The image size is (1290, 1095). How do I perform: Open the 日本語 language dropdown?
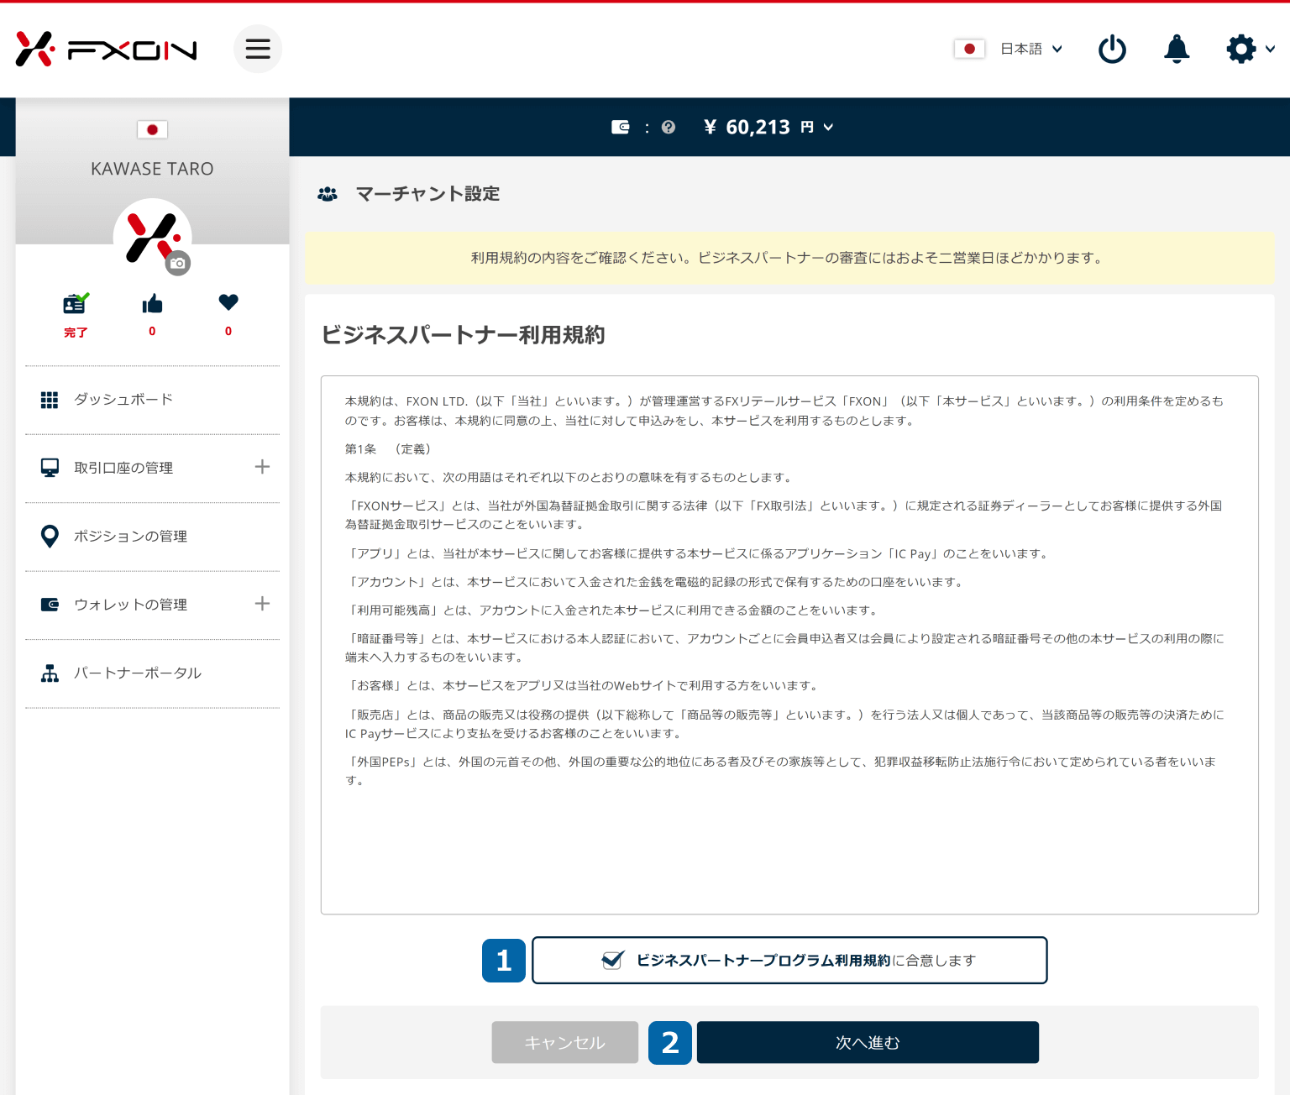click(x=1031, y=49)
